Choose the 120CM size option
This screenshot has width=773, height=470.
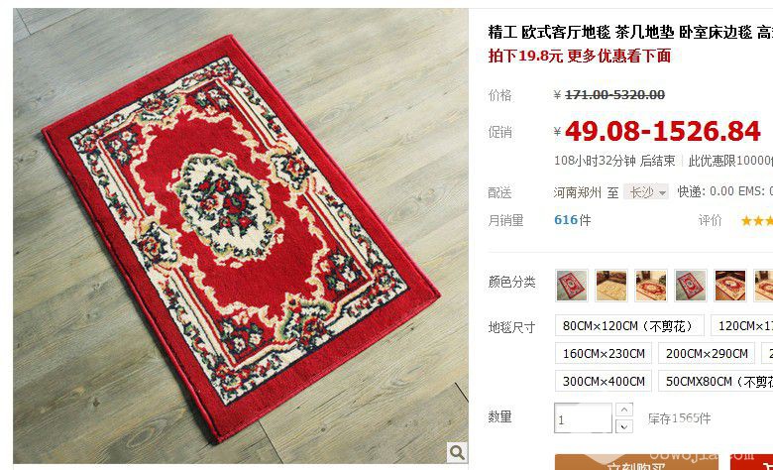pos(742,325)
